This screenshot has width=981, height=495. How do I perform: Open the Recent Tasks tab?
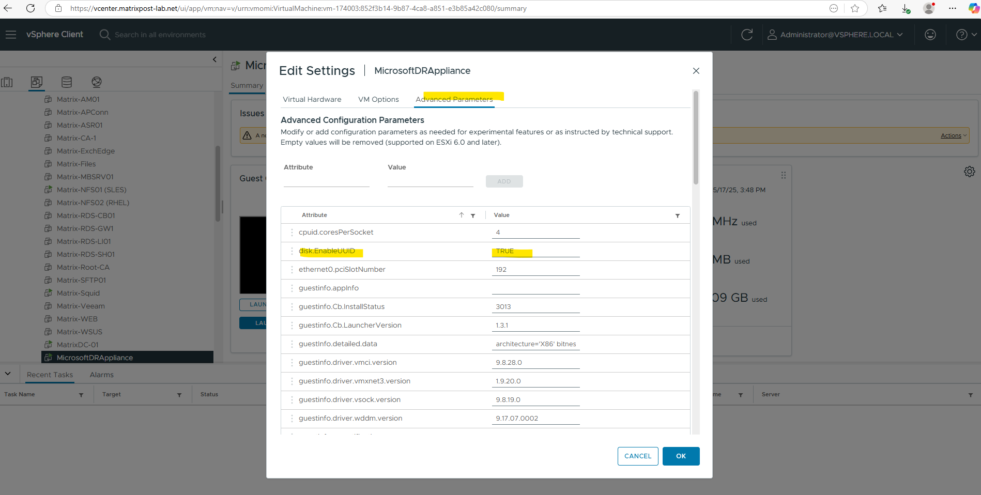click(x=50, y=375)
